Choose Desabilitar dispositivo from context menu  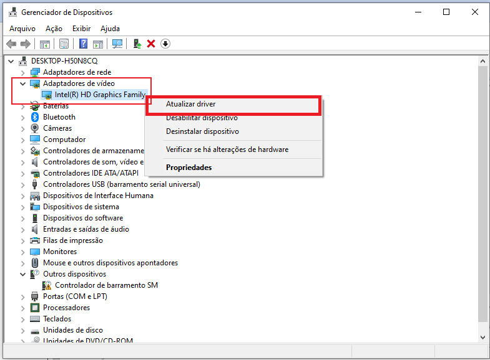pyautogui.click(x=233, y=118)
